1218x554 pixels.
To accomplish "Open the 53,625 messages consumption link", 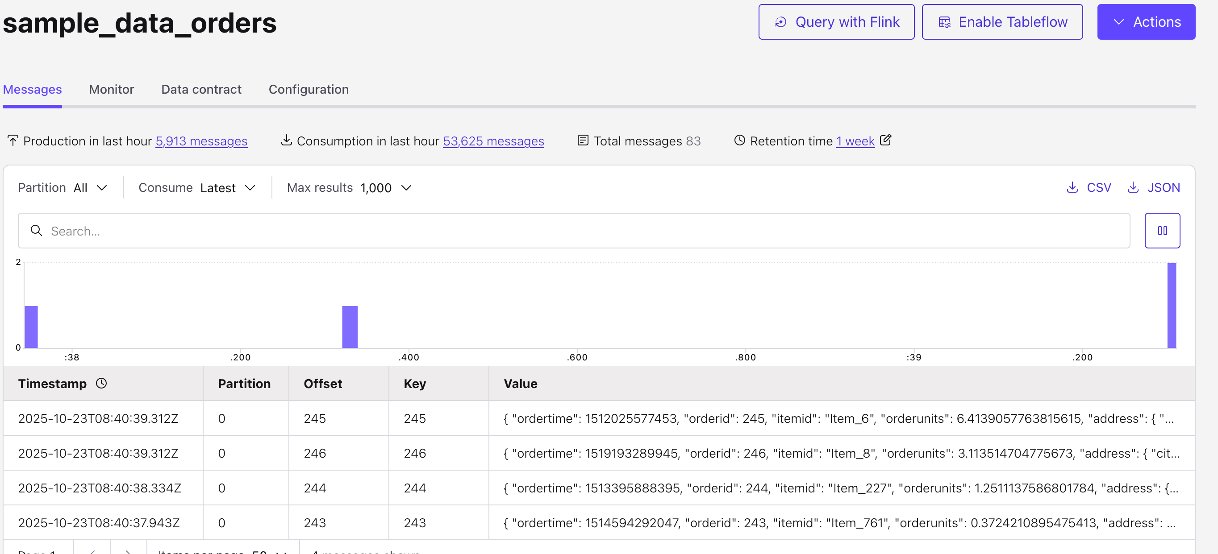I will click(493, 141).
